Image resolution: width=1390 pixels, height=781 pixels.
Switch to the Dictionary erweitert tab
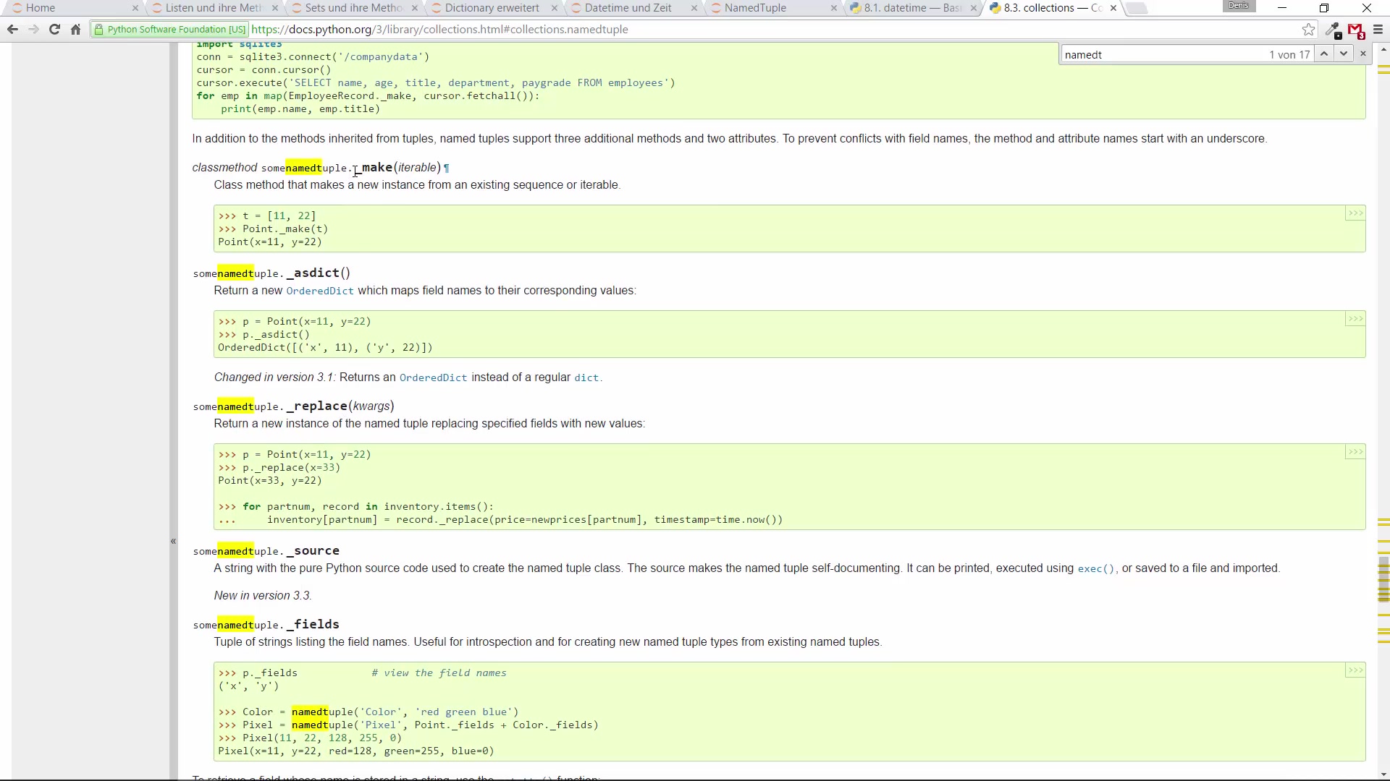pos(492,8)
